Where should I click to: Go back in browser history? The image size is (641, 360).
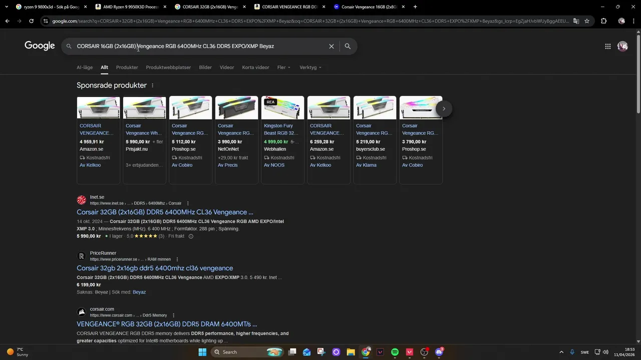[x=7, y=21]
